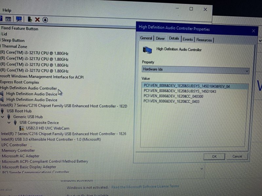Select value ending CC_040300

[174, 96]
